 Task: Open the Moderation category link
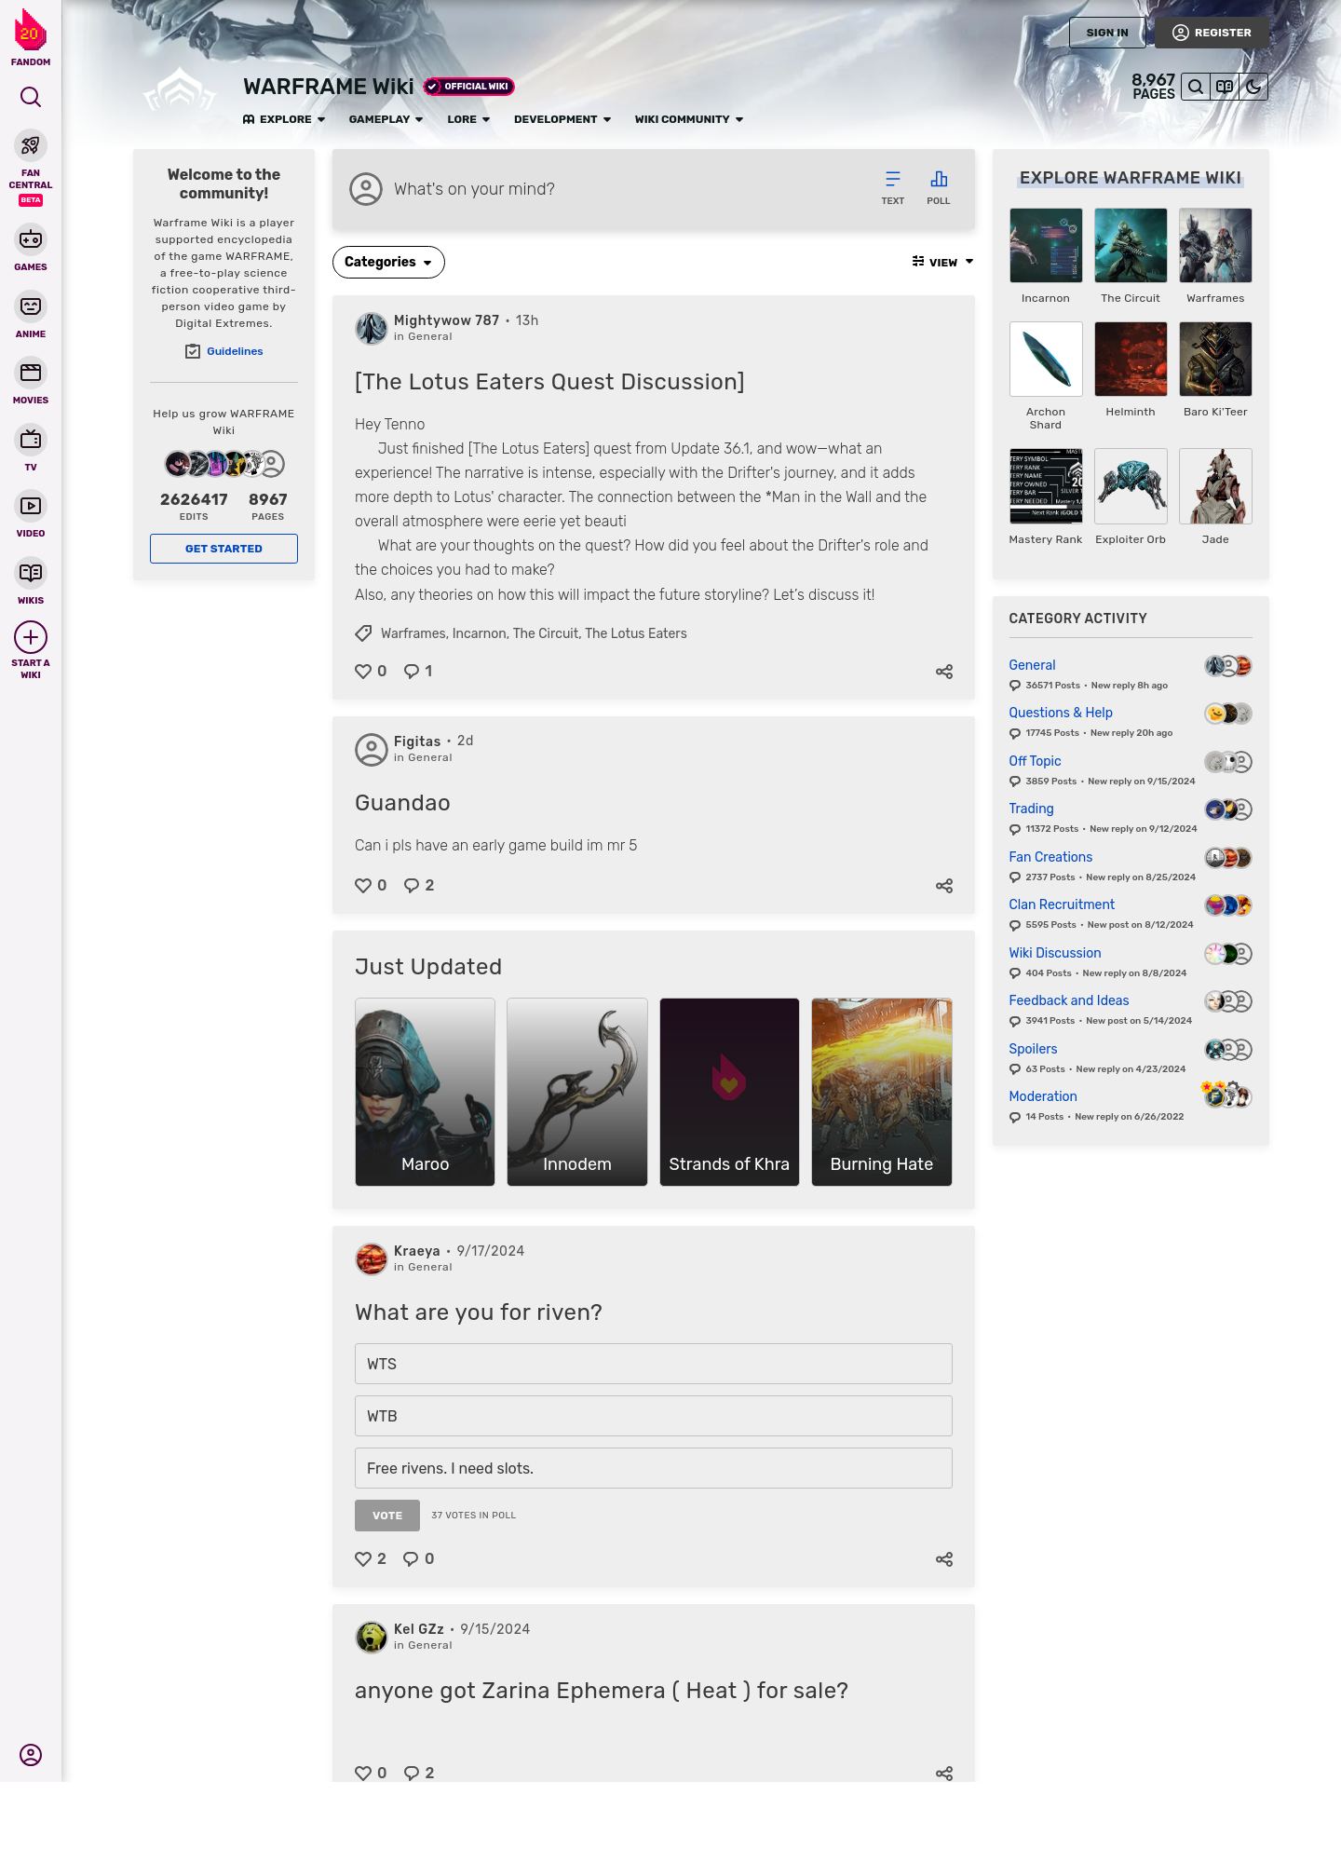click(1043, 1096)
